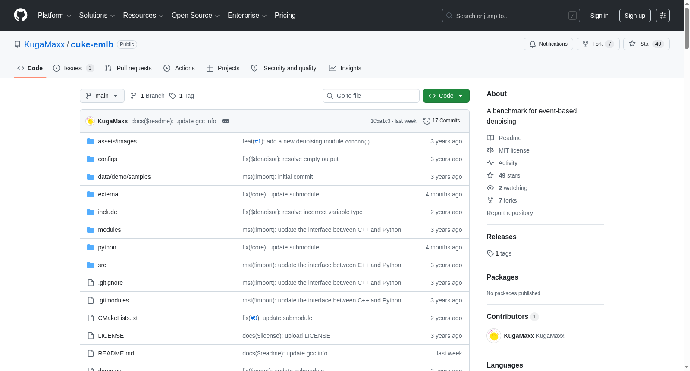Open commit hash 105a1c3

[380, 121]
